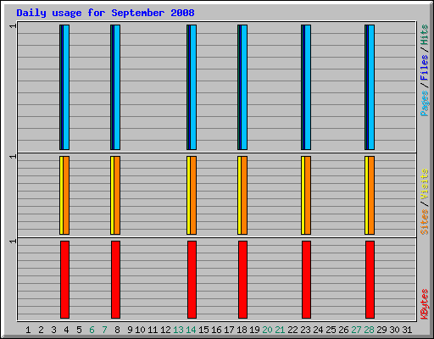Click day label '30' on the bottom axis
This screenshot has width=434, height=339.
tap(394, 330)
